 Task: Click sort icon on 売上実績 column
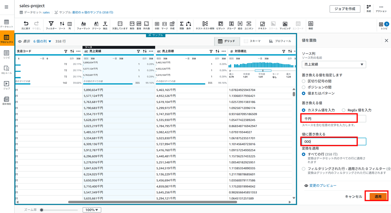click(x=145, y=51)
